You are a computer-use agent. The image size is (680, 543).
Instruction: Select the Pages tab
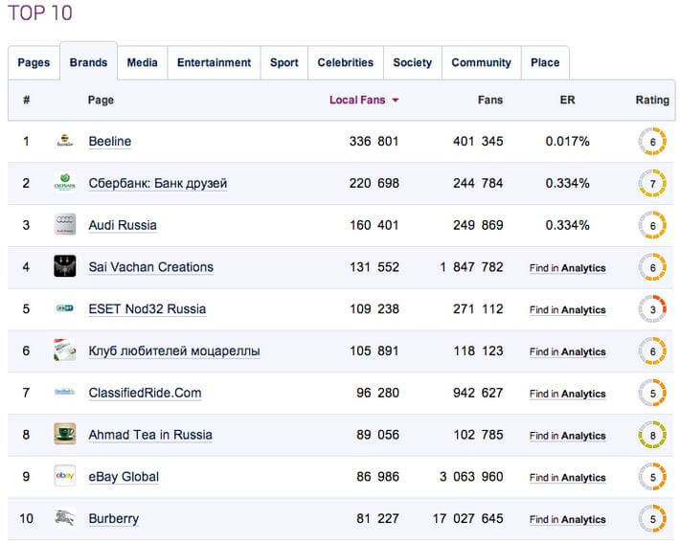(x=34, y=62)
